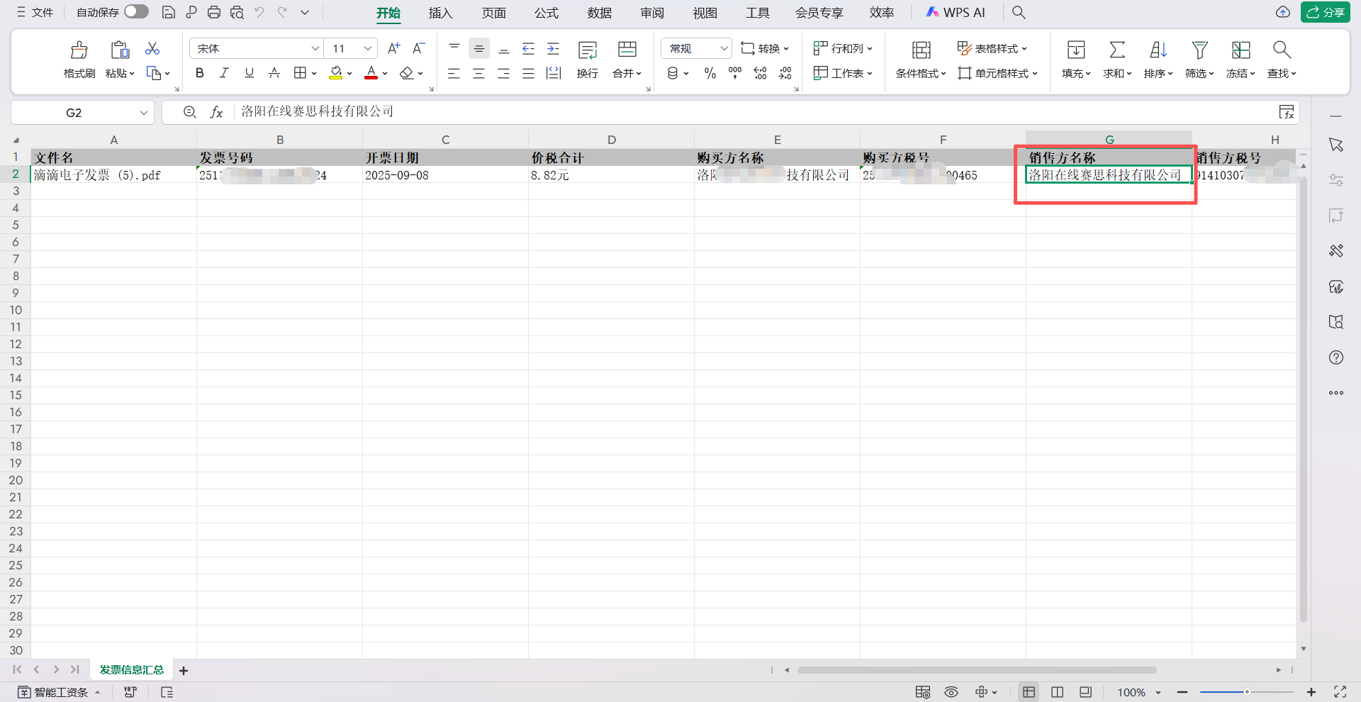Open the Help question mark sidebar icon
The image size is (1361, 702).
tap(1336, 357)
